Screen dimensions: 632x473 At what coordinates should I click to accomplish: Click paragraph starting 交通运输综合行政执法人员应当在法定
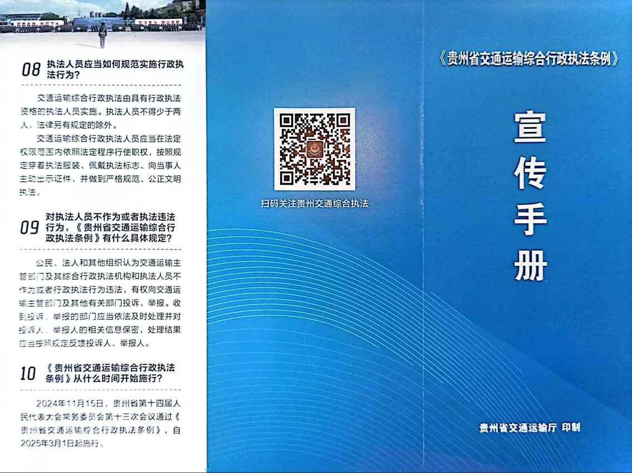click(x=100, y=166)
